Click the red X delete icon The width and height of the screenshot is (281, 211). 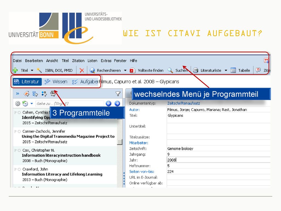click(x=82, y=70)
